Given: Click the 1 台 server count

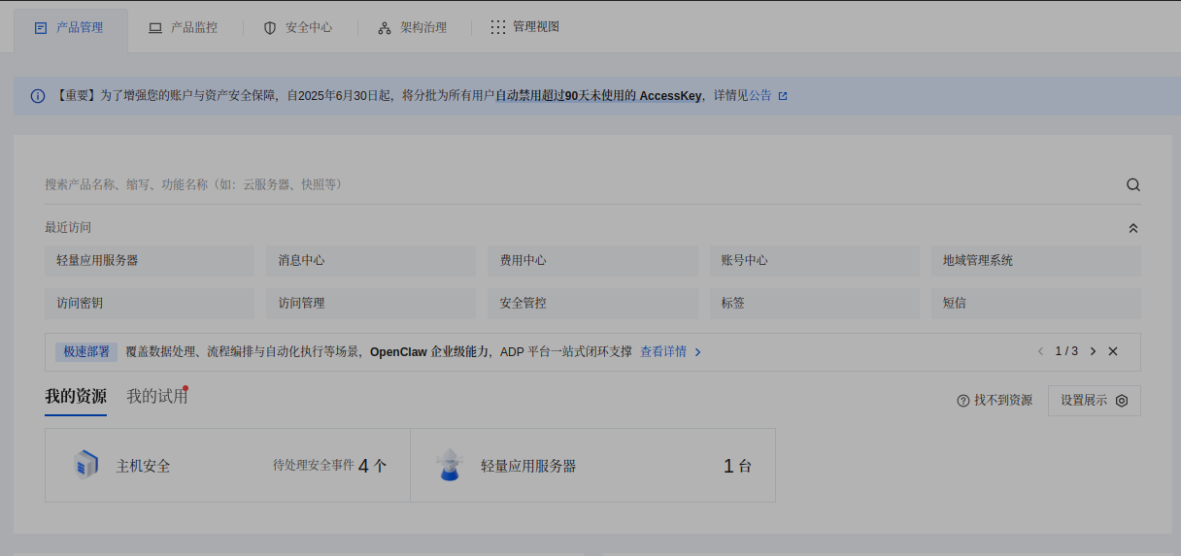Looking at the screenshot, I should tap(737, 466).
